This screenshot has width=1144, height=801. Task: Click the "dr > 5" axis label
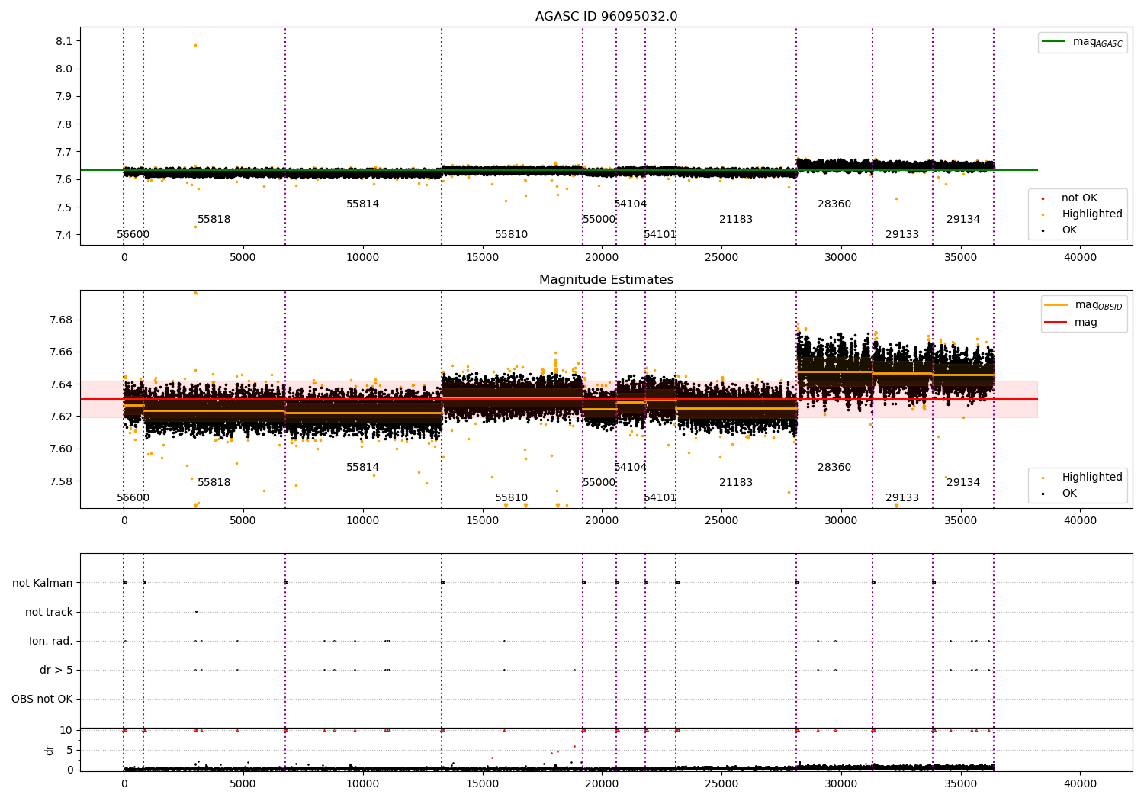tap(56, 671)
